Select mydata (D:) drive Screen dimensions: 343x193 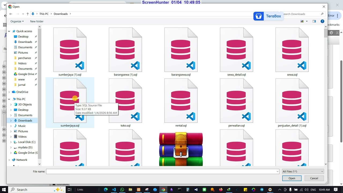click(x=25, y=147)
